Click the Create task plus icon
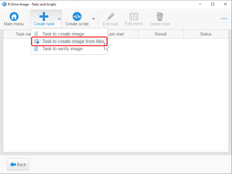 pyautogui.click(x=44, y=17)
